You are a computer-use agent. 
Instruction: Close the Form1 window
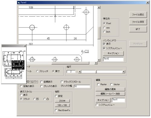point(148,2)
